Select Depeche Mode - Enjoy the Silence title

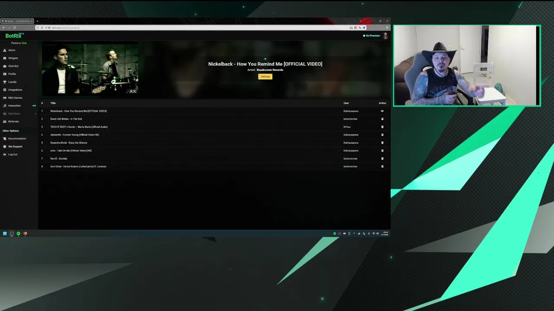(68, 143)
